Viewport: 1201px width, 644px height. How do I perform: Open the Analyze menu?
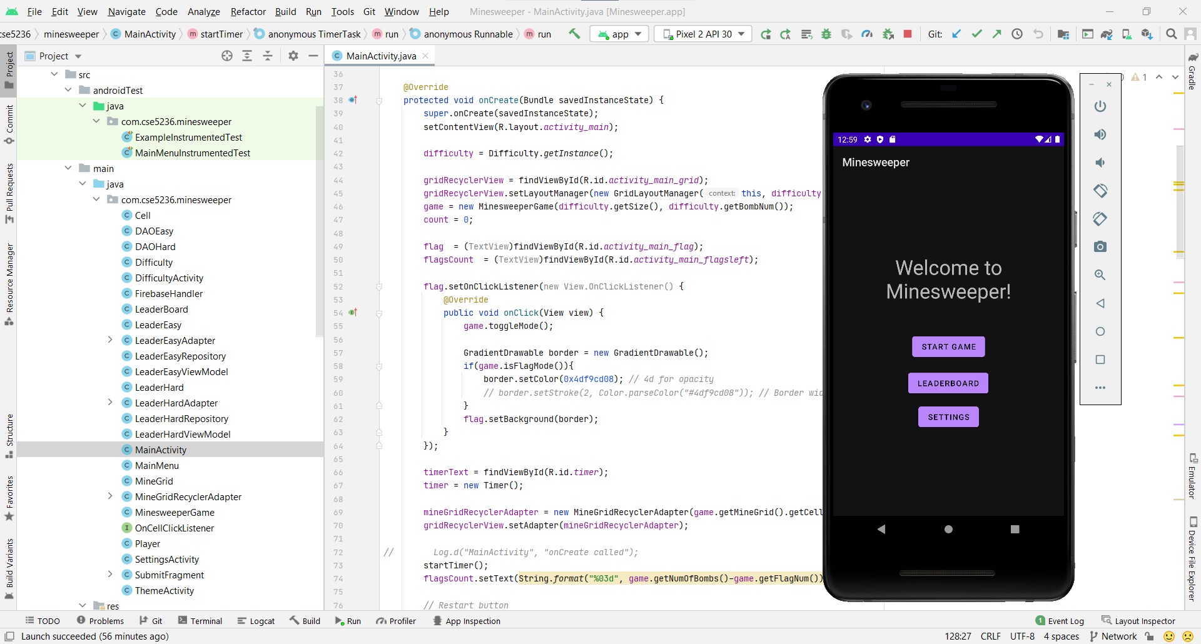click(204, 11)
